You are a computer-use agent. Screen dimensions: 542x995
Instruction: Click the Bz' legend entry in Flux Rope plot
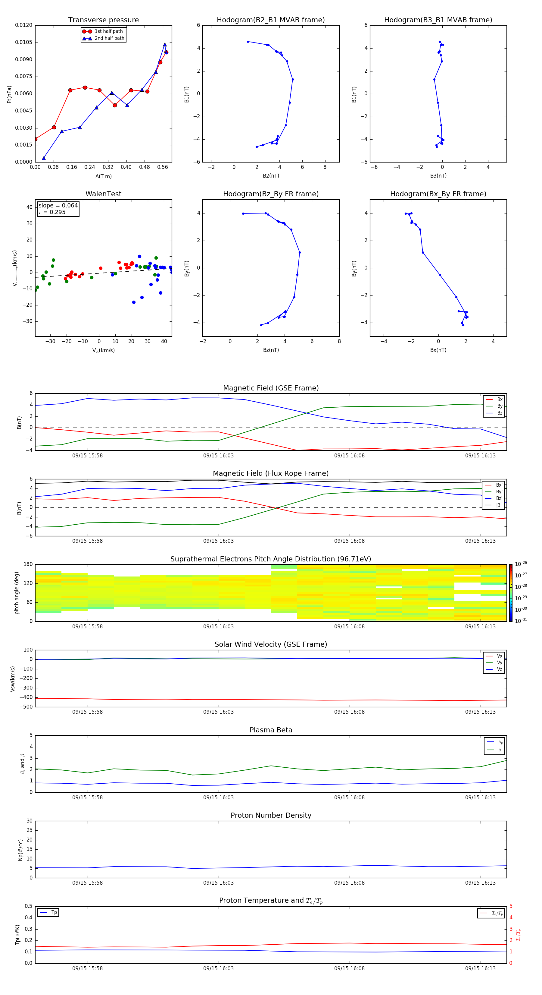[x=494, y=498]
